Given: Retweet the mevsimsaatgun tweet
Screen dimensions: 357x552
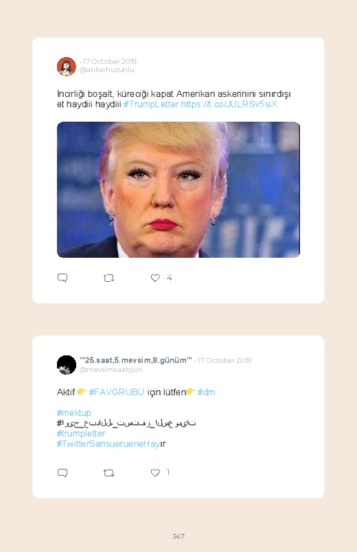Looking at the screenshot, I should point(108,473).
